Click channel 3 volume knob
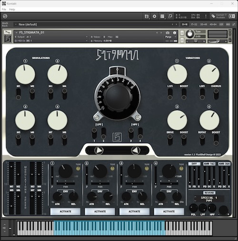 134,171
